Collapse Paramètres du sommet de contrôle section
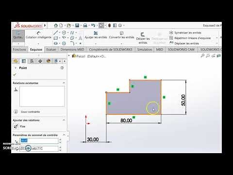This screenshot has width=233, height=175. pos(64,135)
